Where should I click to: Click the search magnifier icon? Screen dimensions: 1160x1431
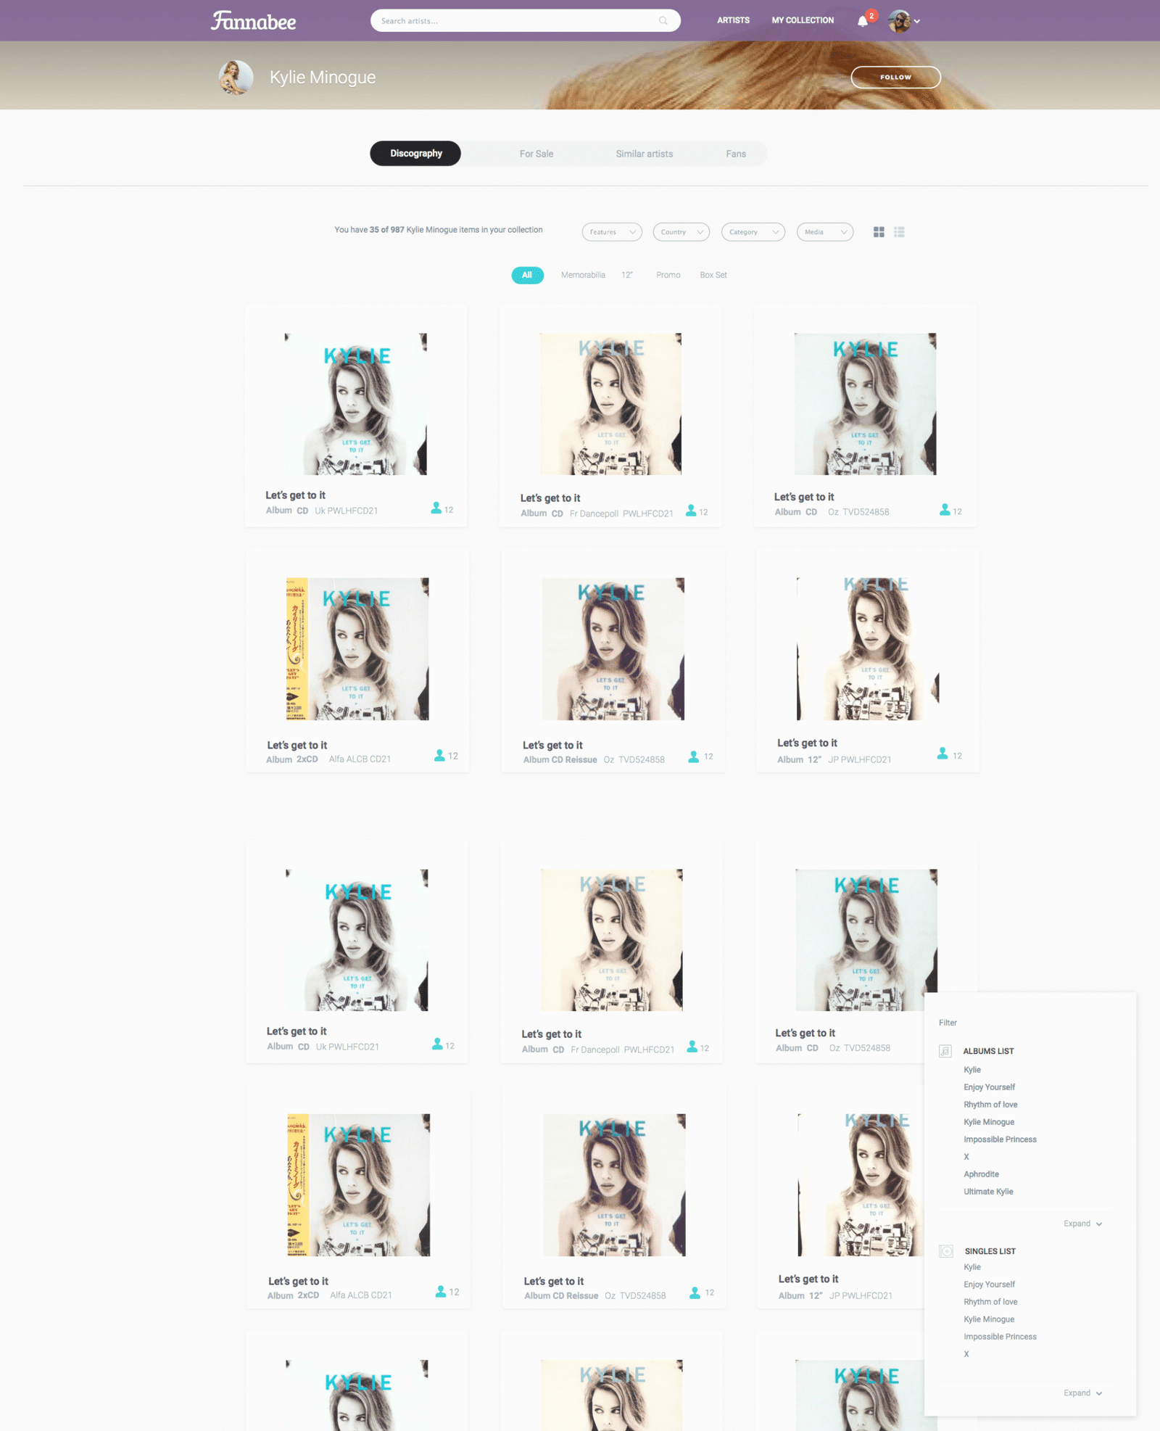click(663, 21)
